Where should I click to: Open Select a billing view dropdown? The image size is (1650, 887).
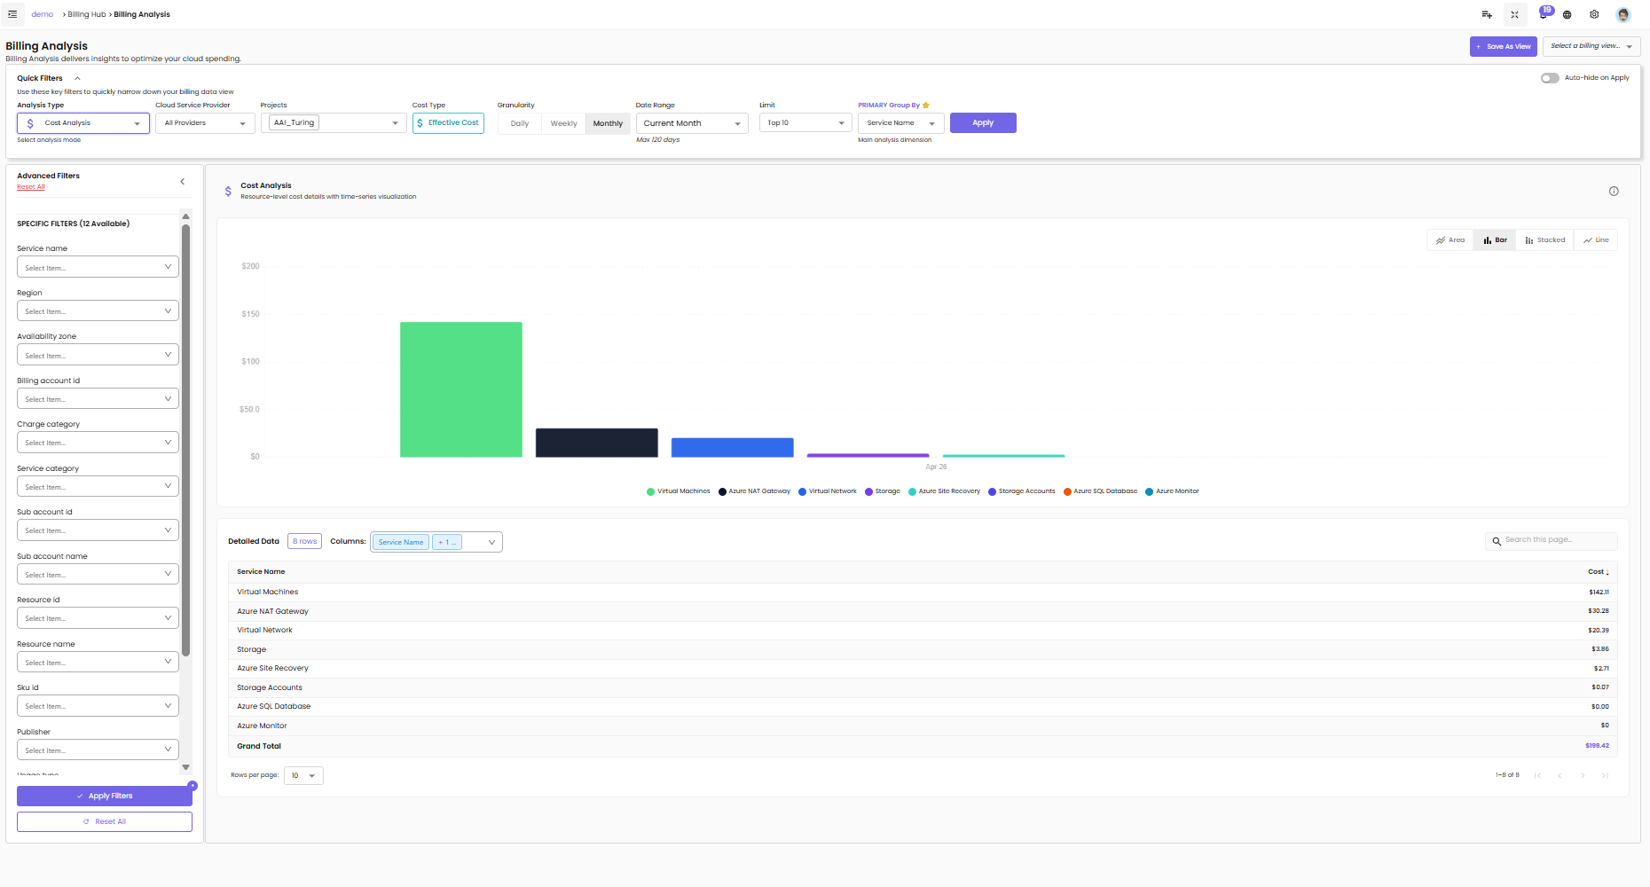pos(1591,46)
